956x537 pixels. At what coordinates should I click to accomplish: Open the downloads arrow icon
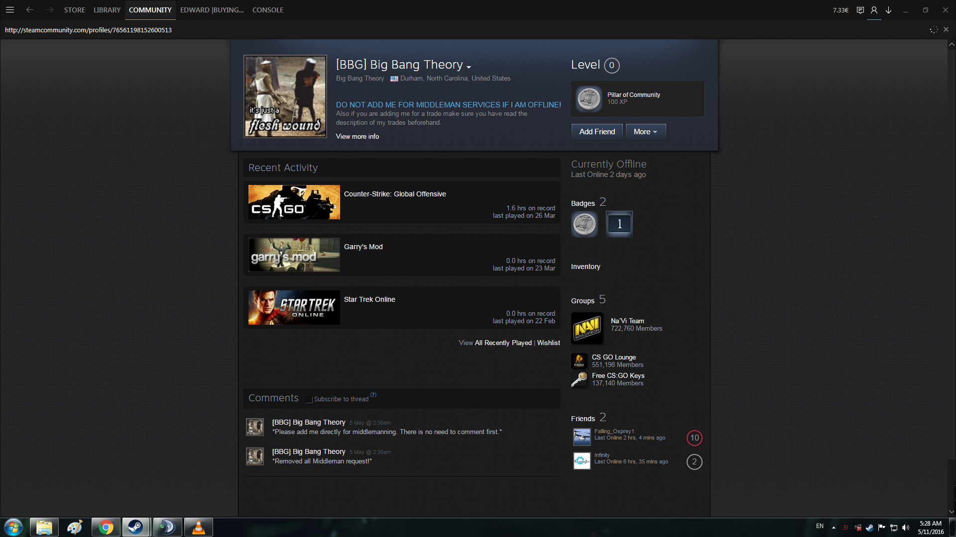coord(888,10)
